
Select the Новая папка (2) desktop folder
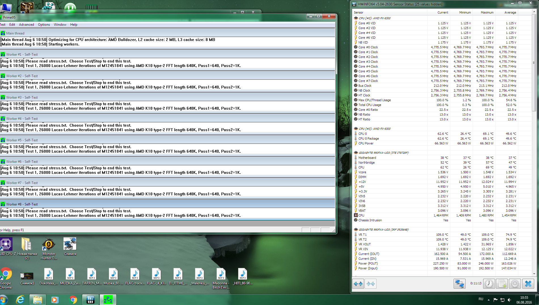[27, 248]
